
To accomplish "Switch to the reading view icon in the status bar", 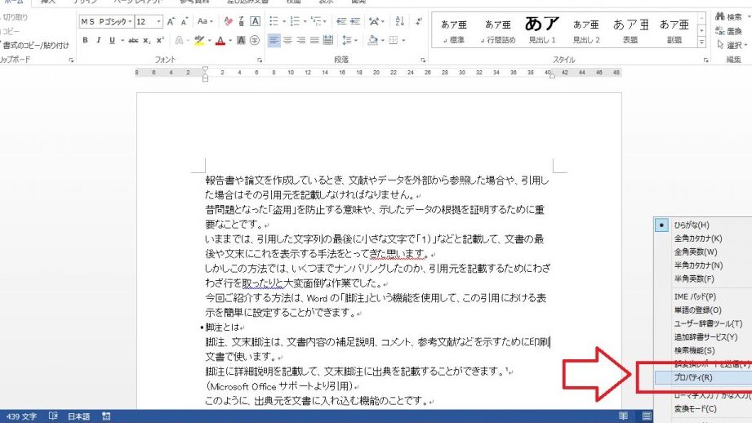I will [x=624, y=416].
